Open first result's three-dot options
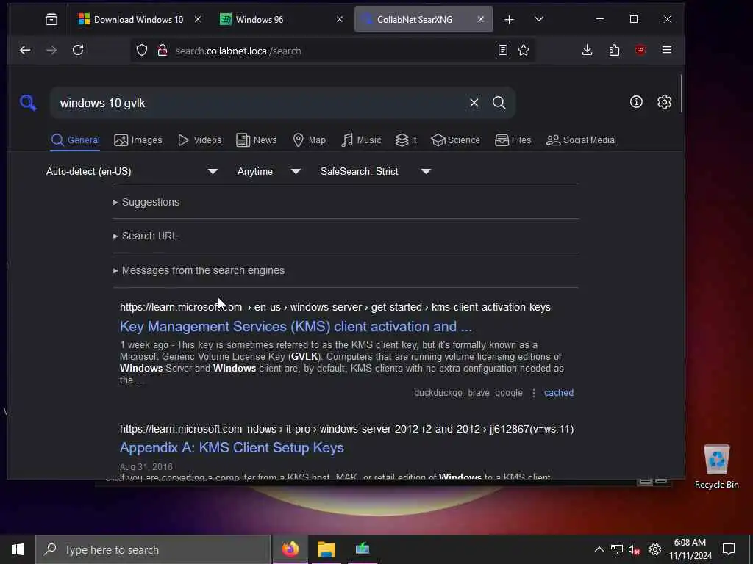Screen dimensions: 753x564 click(x=534, y=393)
